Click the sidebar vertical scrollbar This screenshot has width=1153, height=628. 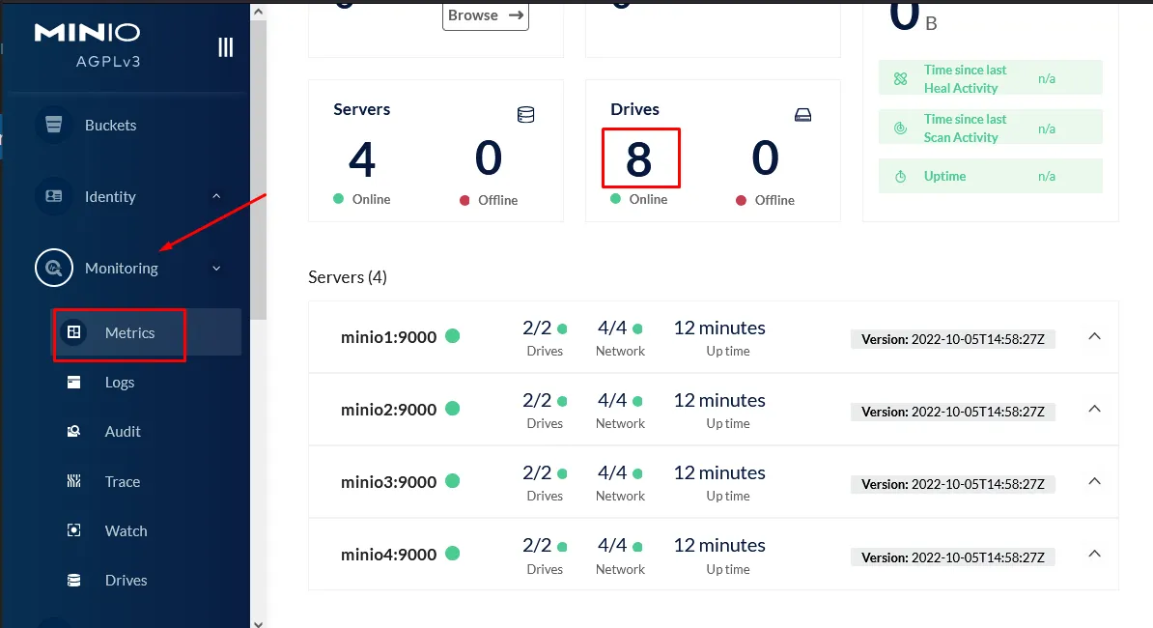[258, 164]
